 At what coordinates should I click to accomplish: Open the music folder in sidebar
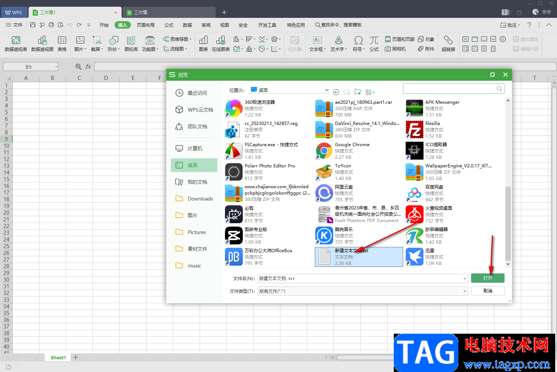[194, 266]
